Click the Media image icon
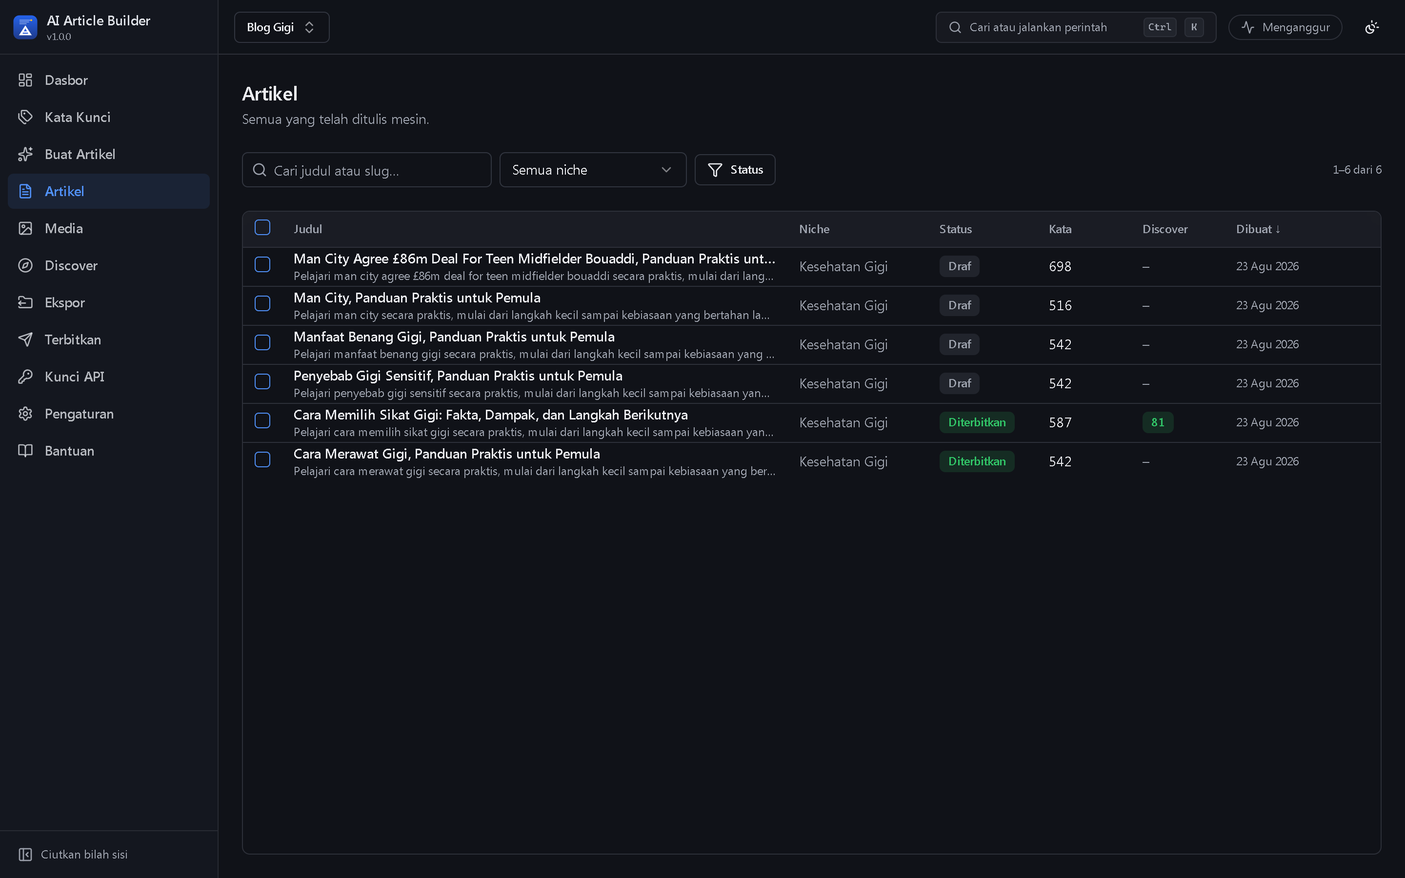This screenshot has width=1405, height=878. pyautogui.click(x=25, y=228)
